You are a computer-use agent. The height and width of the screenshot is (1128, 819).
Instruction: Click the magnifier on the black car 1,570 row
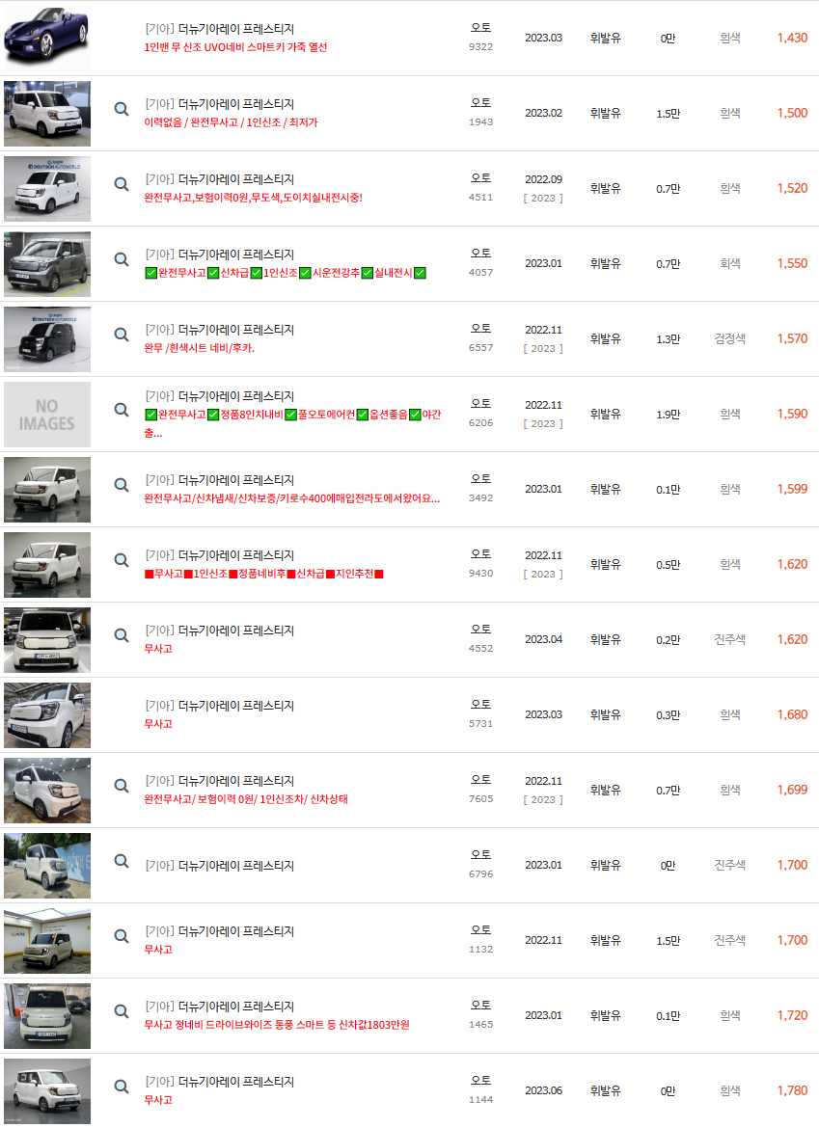[x=122, y=335]
